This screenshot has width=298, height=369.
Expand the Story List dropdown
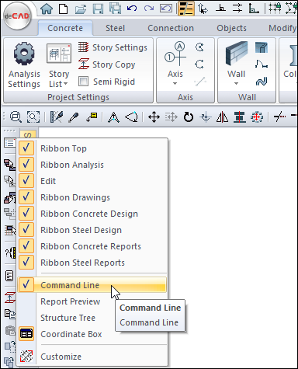pos(65,84)
